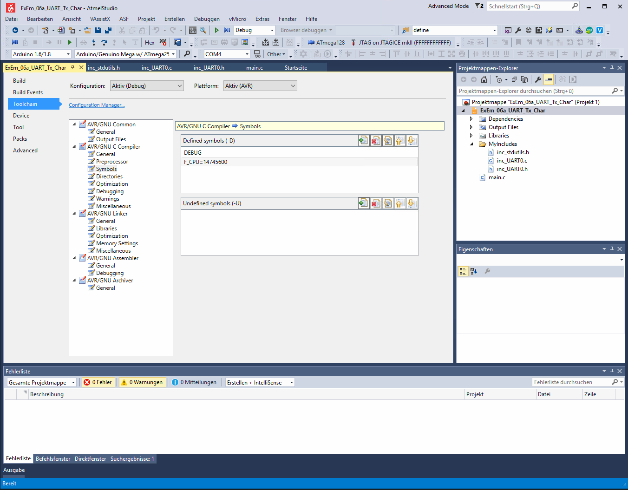Click the magnifier Serial Monitor icon by board selector
The image size is (628, 490).
187,54
